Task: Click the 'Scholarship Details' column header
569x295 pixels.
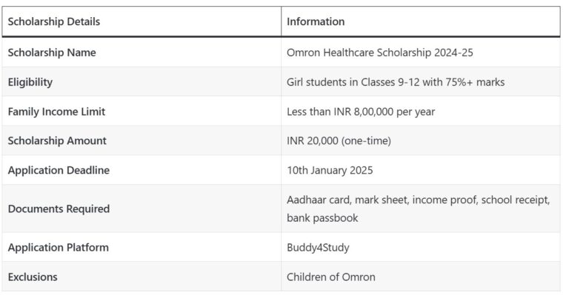Action: (x=53, y=21)
